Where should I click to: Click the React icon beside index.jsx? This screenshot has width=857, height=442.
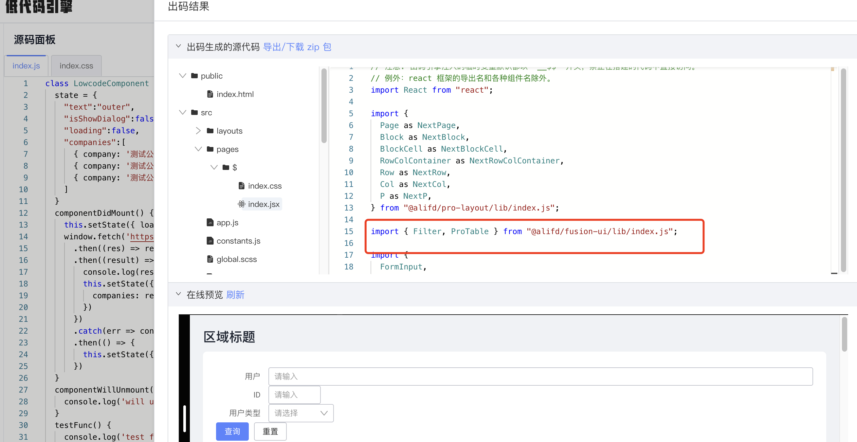coord(241,204)
